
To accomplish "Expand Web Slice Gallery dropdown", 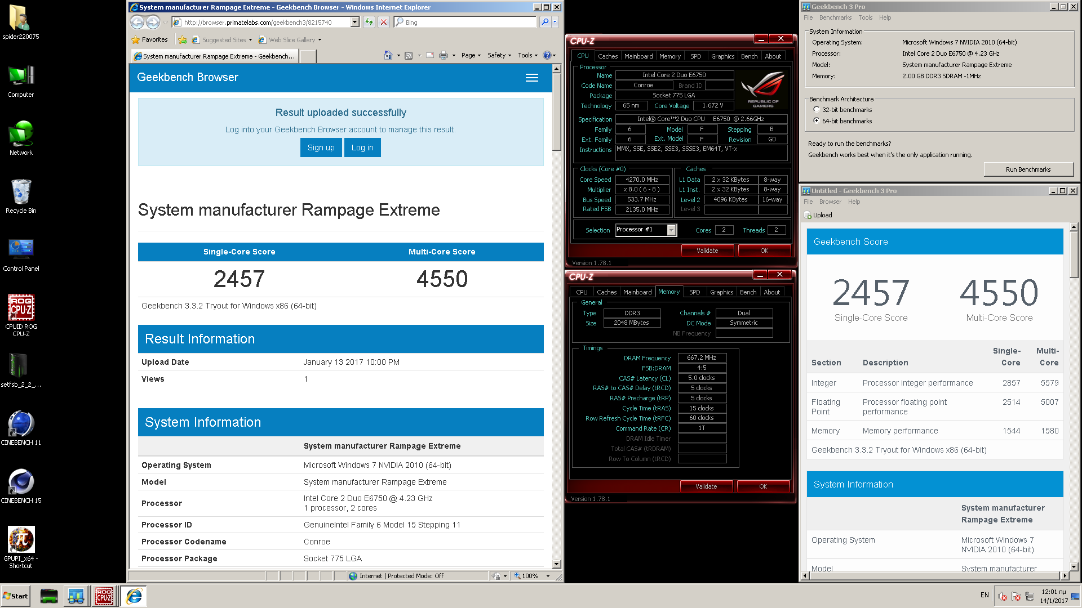I will (x=320, y=40).
